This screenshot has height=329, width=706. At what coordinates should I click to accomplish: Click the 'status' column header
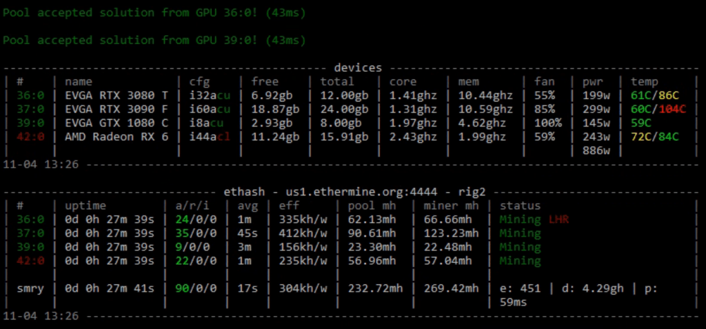point(520,206)
